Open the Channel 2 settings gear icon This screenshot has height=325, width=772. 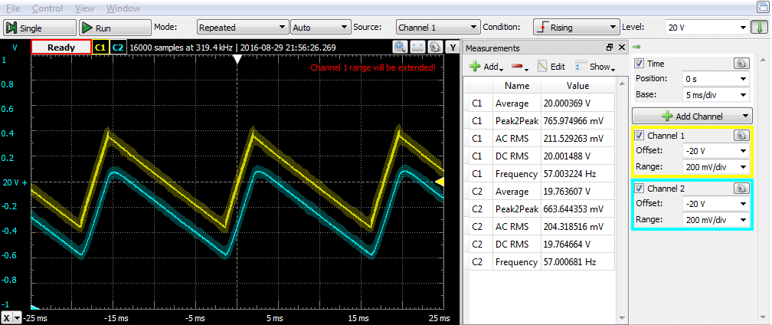click(741, 188)
